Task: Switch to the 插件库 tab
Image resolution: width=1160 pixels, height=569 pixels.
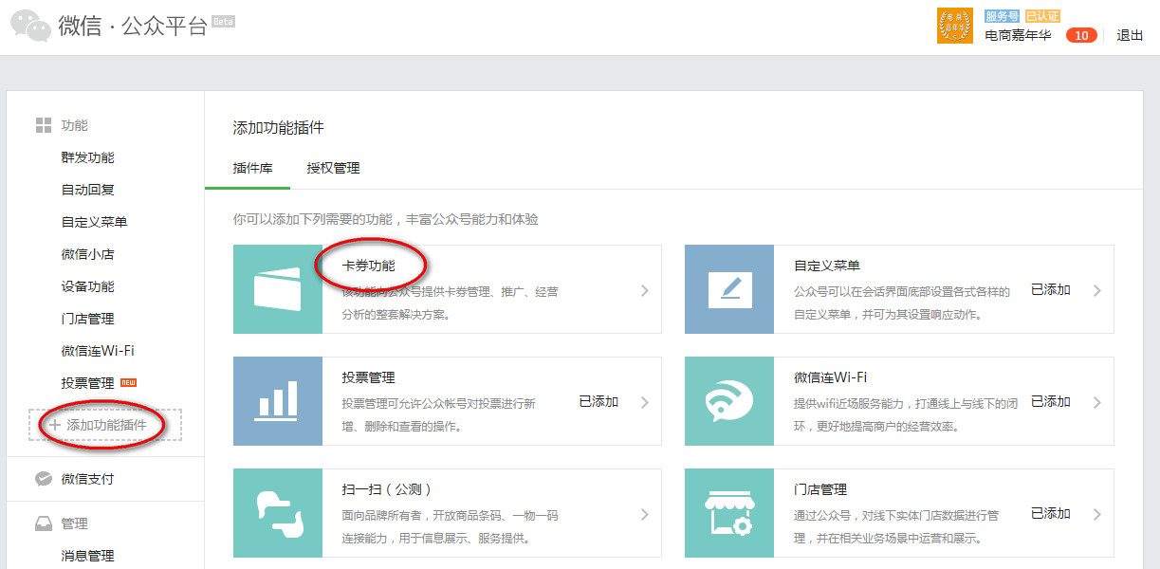Action: click(x=253, y=168)
